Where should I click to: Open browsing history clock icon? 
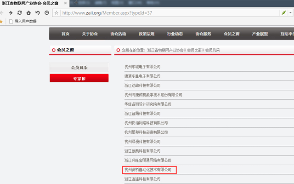coord(47,13)
